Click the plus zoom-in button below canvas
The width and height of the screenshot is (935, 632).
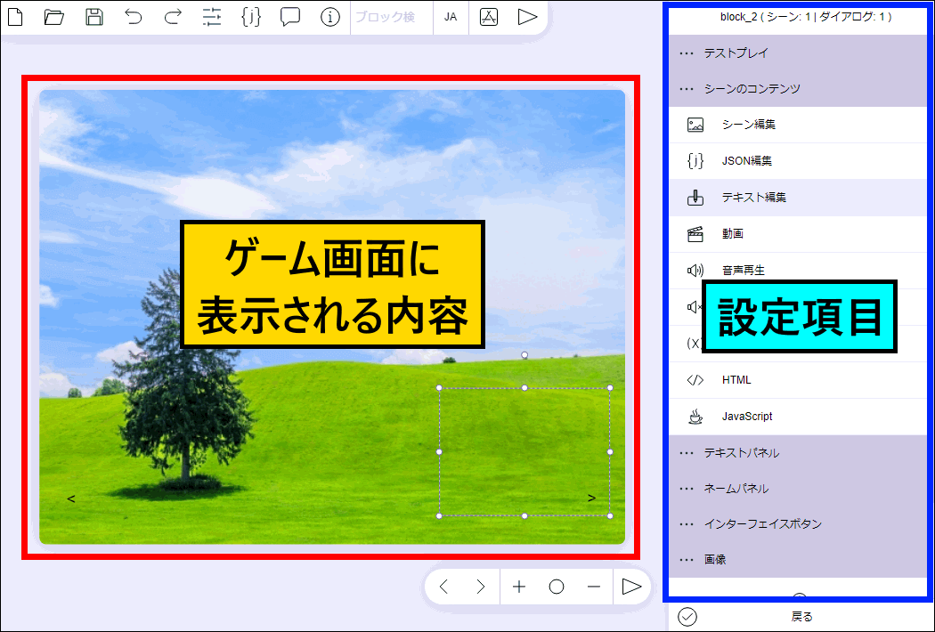519,587
